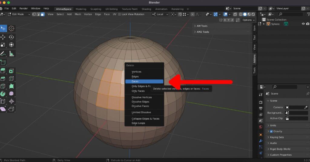Switch to face select mode
Screen dimensions: 310x162
pos(42,15)
